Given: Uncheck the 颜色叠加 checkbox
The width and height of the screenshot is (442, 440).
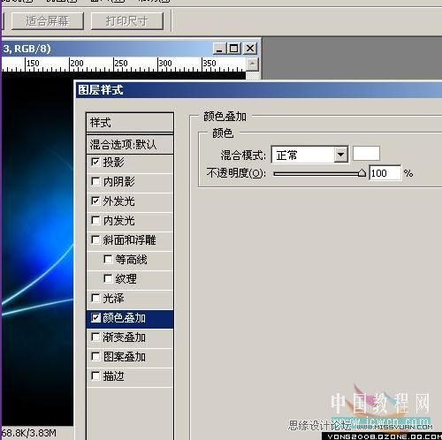Looking at the screenshot, I should pos(95,318).
